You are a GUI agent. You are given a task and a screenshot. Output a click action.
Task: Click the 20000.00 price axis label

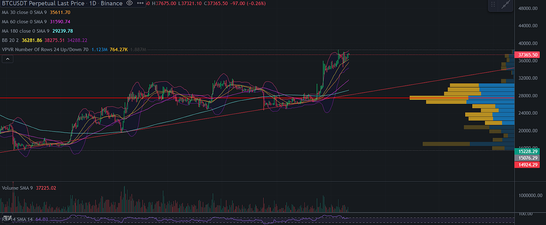tap(528, 131)
